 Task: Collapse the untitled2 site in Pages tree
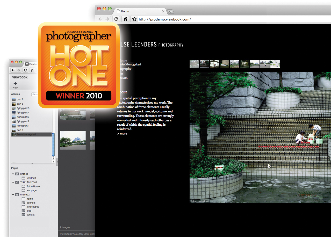[13, 195]
